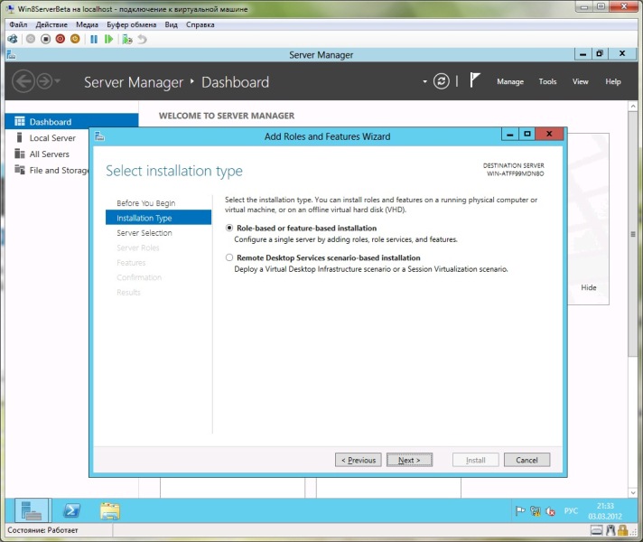Screen dimensions: 643x542
Task: Open the notifications flag in Server Manager
Action: [x=475, y=81]
